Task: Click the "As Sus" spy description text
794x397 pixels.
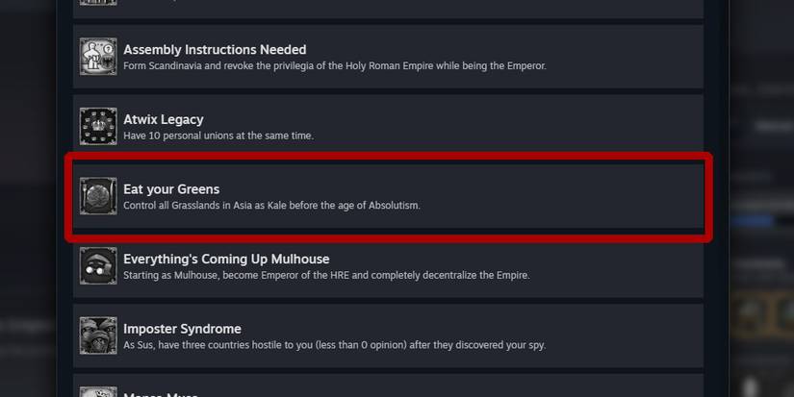Action: pyautogui.click(x=334, y=345)
